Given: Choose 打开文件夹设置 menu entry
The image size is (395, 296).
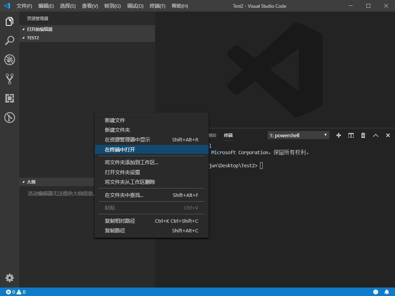Looking at the screenshot, I should [151, 172].
